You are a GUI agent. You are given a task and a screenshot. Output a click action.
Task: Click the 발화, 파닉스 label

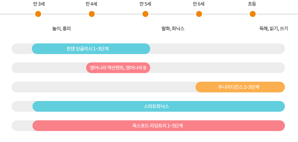tap(173, 29)
